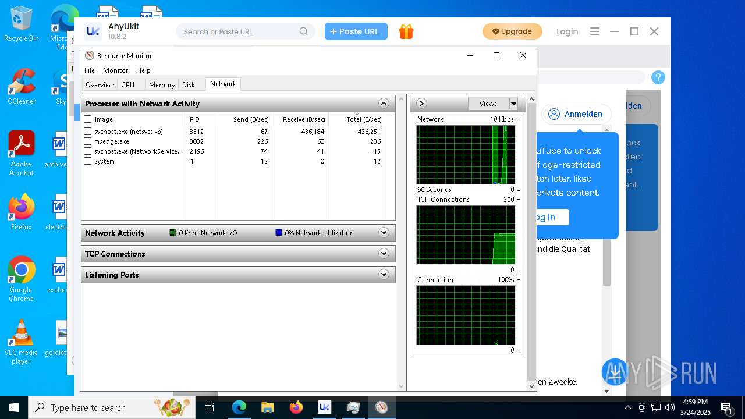
Task: Click the Login link in AnyUkit
Action: click(x=567, y=31)
